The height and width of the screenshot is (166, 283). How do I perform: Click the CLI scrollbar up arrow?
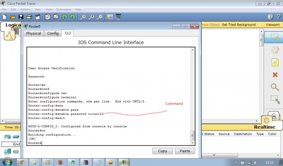(x=192, y=50)
